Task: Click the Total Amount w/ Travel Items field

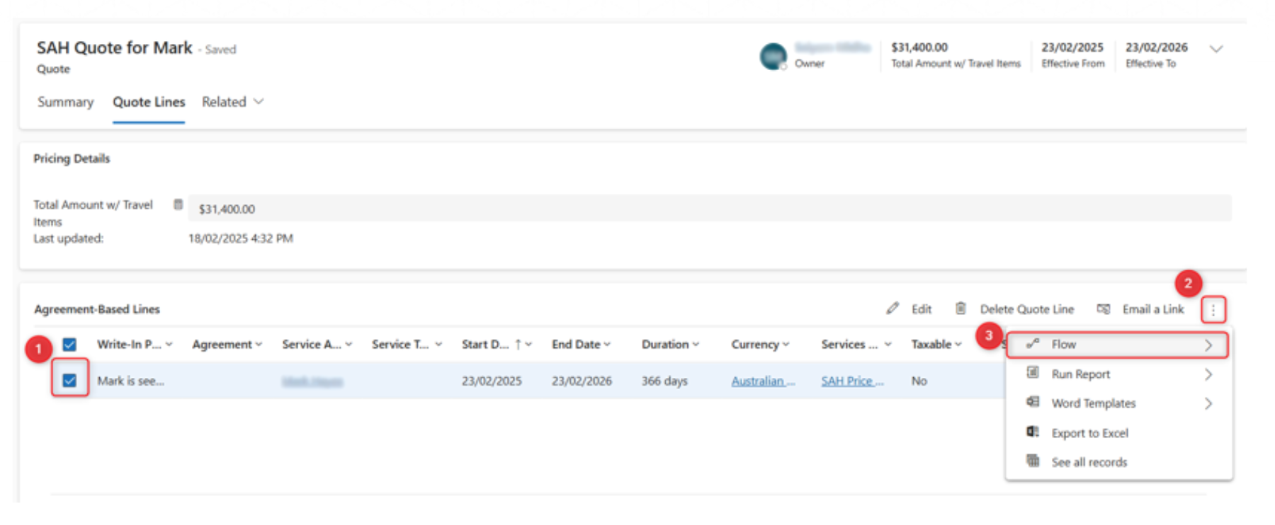Action: (708, 209)
